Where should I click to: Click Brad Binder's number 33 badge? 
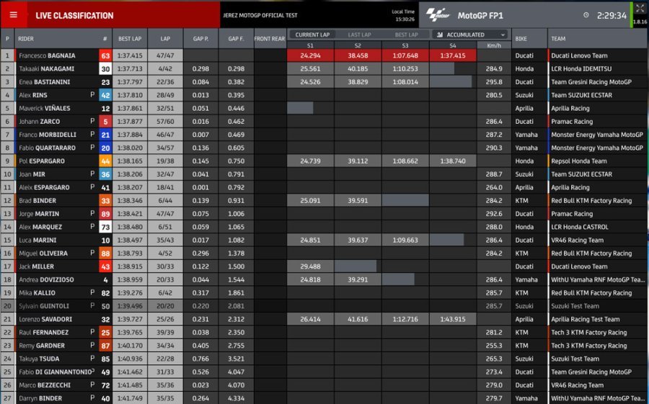105,200
